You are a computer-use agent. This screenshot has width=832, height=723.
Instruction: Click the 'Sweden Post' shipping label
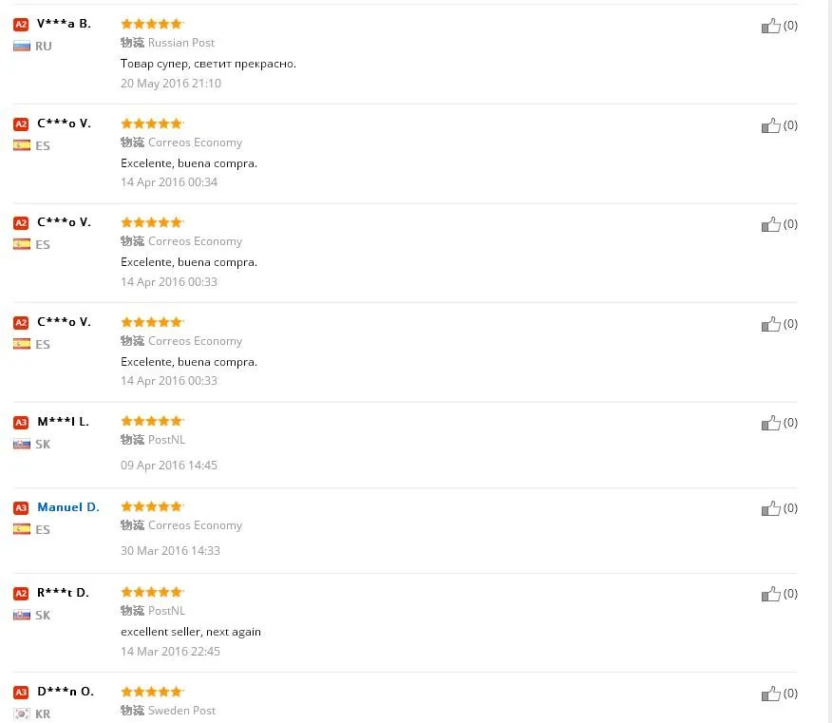point(181,711)
